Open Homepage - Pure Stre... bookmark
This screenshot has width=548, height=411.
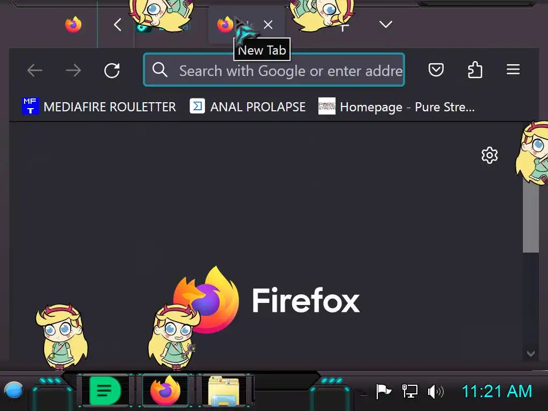coord(397,106)
